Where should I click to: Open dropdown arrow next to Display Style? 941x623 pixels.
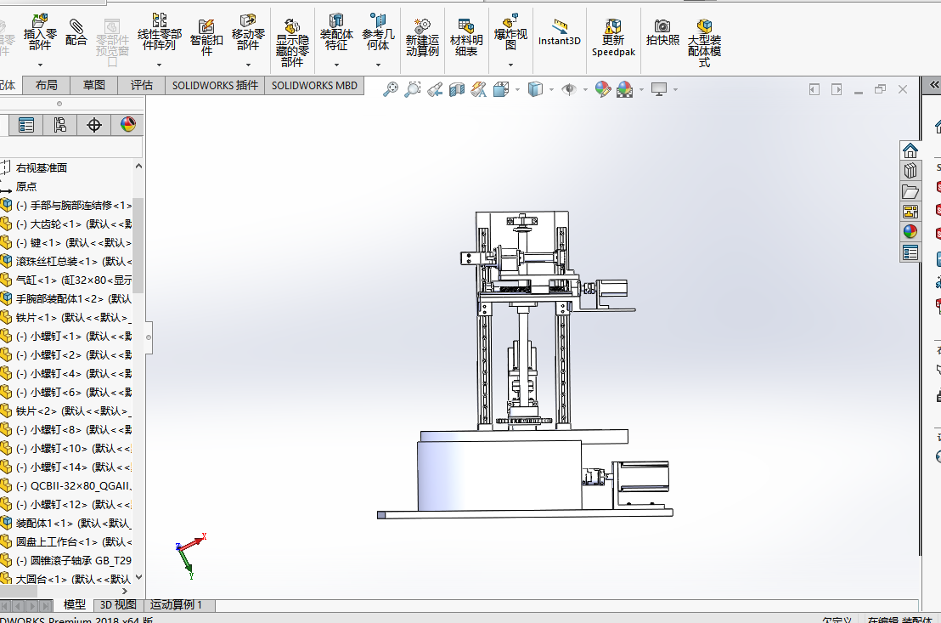551,90
